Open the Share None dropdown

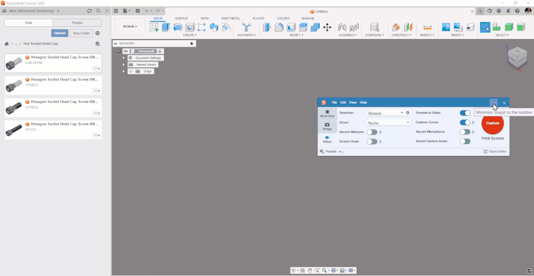[389, 122]
